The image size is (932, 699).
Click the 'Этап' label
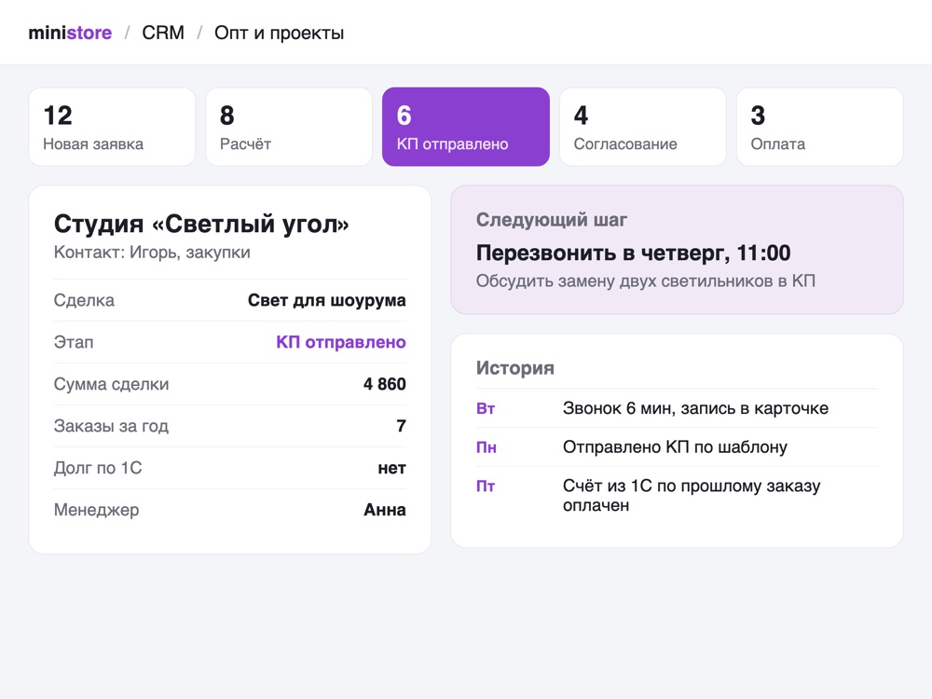(74, 342)
